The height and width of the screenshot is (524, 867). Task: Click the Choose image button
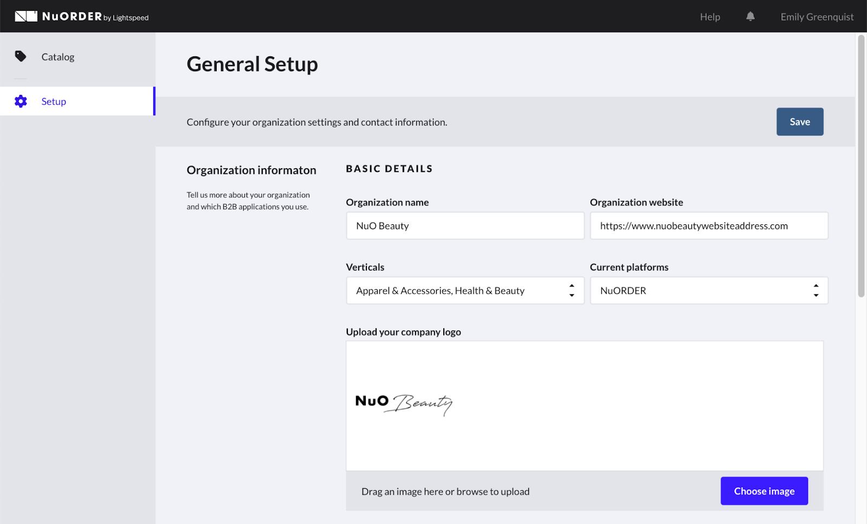(x=764, y=491)
